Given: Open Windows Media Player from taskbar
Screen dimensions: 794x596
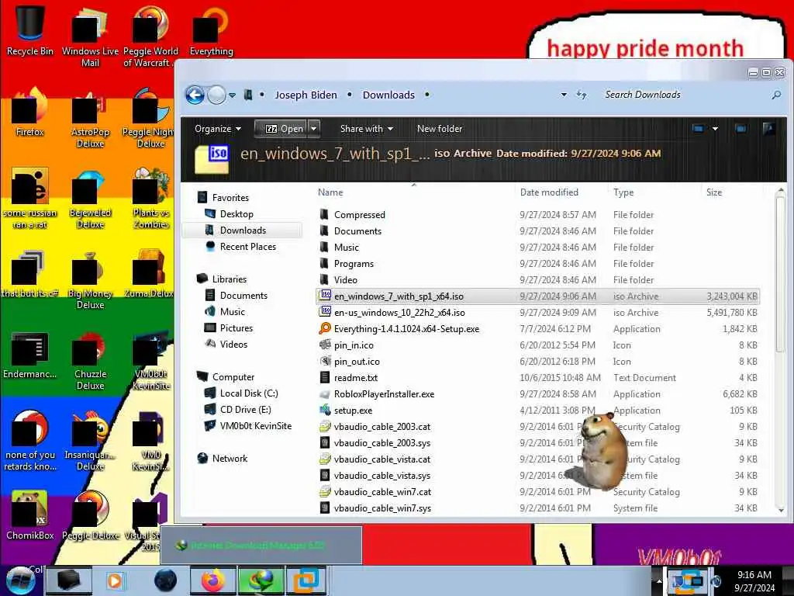Looking at the screenshot, I should pyautogui.click(x=115, y=580).
